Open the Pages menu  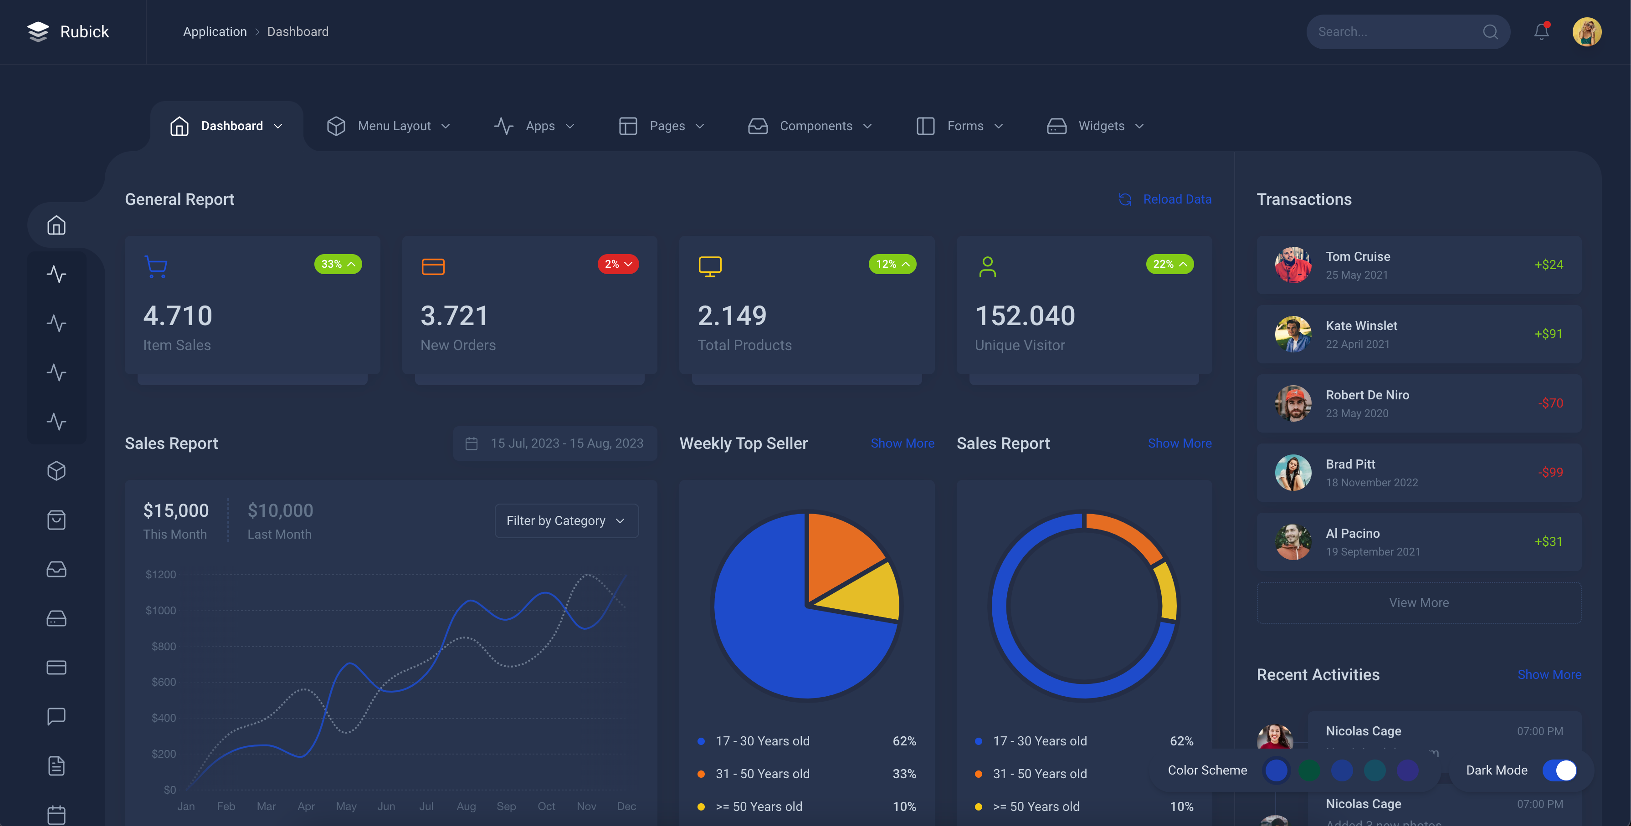point(662,126)
